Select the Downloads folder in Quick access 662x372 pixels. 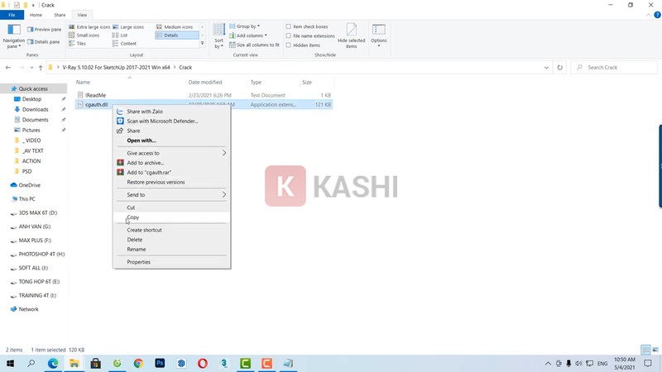coord(35,109)
